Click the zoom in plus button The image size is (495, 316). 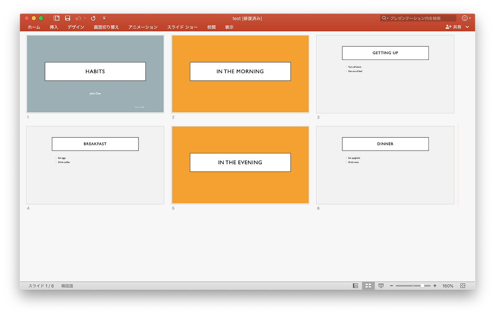435,286
